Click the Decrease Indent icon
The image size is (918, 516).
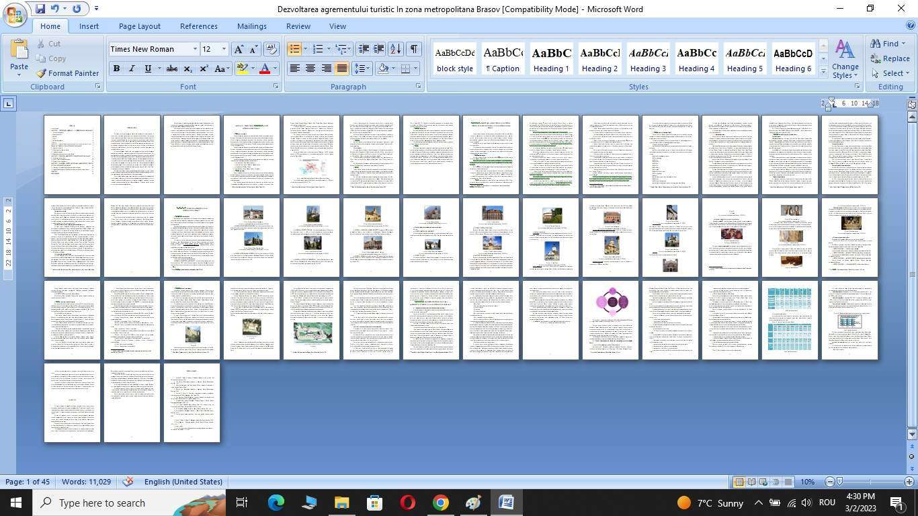pyautogui.click(x=364, y=49)
